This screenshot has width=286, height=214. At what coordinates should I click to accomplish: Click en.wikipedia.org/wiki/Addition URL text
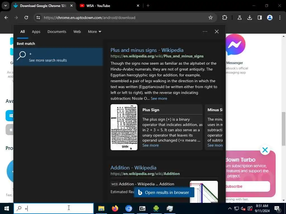click(x=145, y=174)
